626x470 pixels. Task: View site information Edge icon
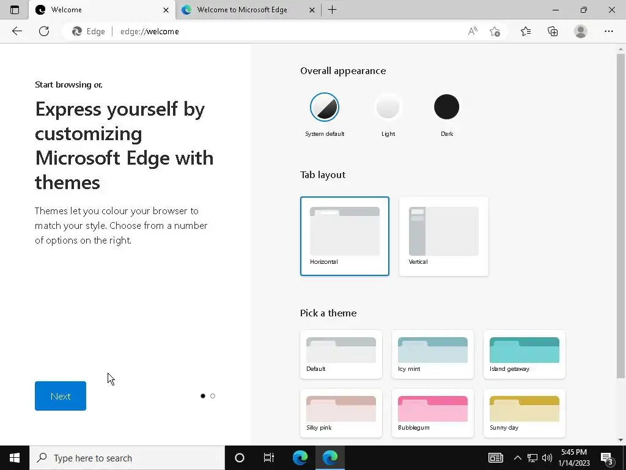(x=89, y=31)
